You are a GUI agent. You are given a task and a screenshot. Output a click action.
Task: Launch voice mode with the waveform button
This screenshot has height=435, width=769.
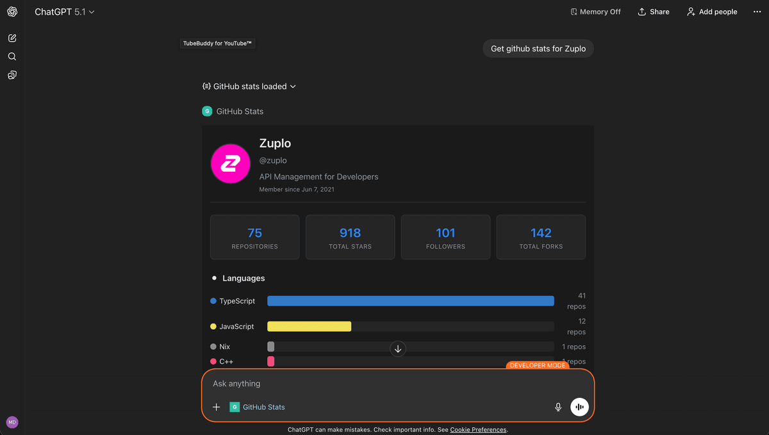coord(579,406)
